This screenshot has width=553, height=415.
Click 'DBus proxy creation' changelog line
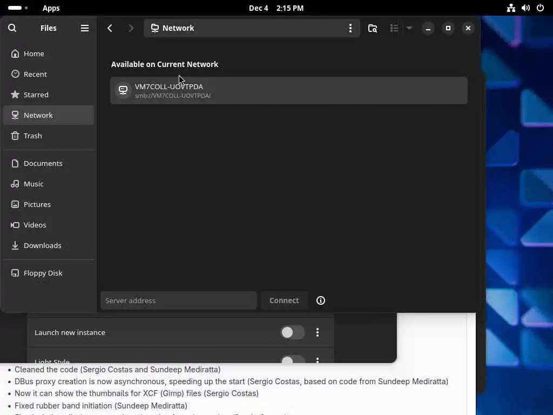tap(231, 381)
